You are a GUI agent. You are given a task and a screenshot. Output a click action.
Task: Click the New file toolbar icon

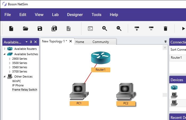11,29
